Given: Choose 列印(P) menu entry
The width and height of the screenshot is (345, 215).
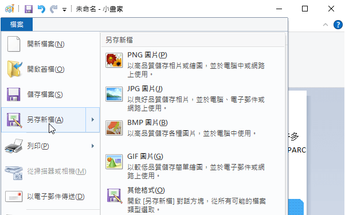Looking at the screenshot, I should pos(50,146).
